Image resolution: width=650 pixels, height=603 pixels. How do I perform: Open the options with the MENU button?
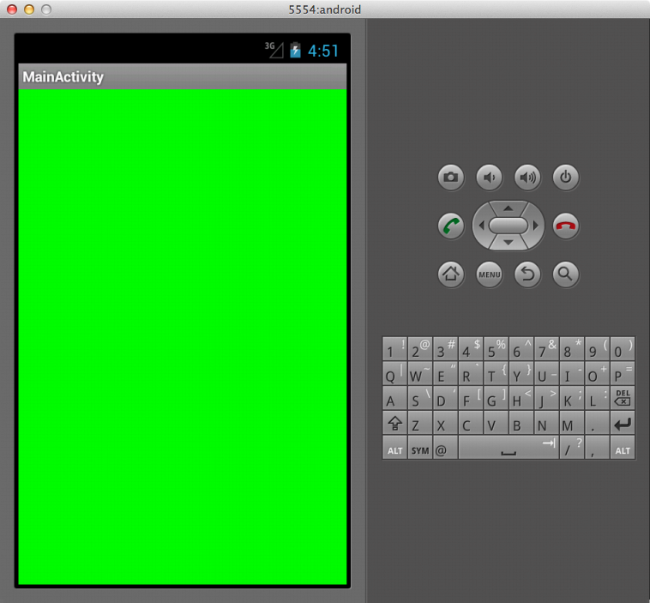click(489, 274)
